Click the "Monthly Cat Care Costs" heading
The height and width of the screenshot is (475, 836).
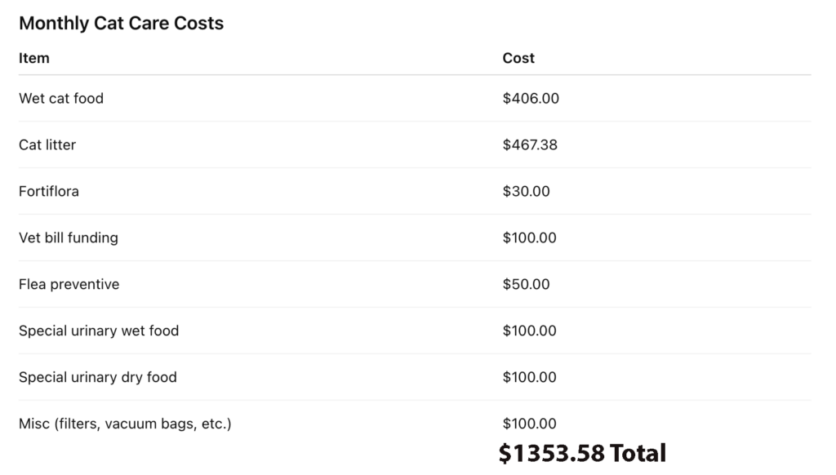121,24
